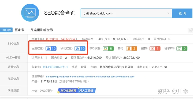Click the company name 北京百度网讯科技有限公司
The height and width of the screenshot is (99, 193).
pyautogui.click(x=116, y=67)
